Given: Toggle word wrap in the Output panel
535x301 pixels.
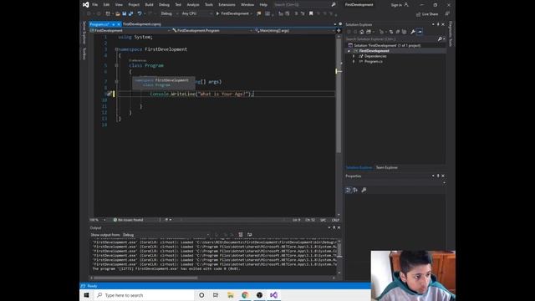Looking at the screenshot, I should (249, 235).
